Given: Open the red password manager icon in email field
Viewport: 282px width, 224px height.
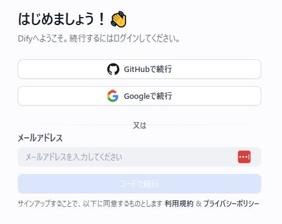Looking at the screenshot, I should pyautogui.click(x=244, y=157).
